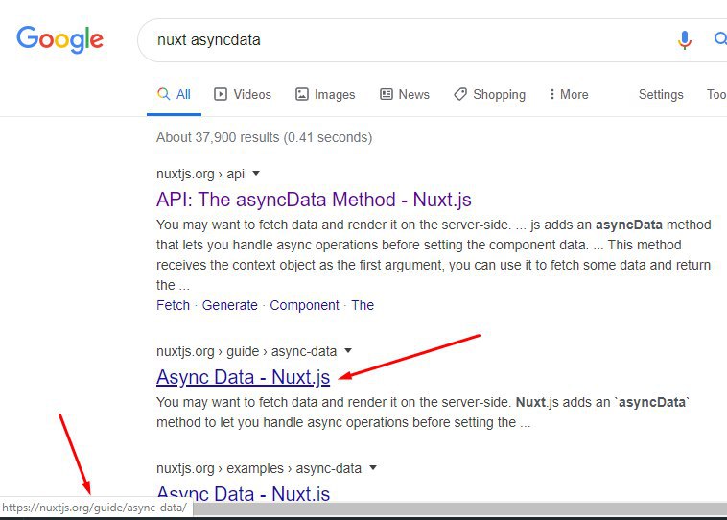Click the Google logo

[x=59, y=39]
